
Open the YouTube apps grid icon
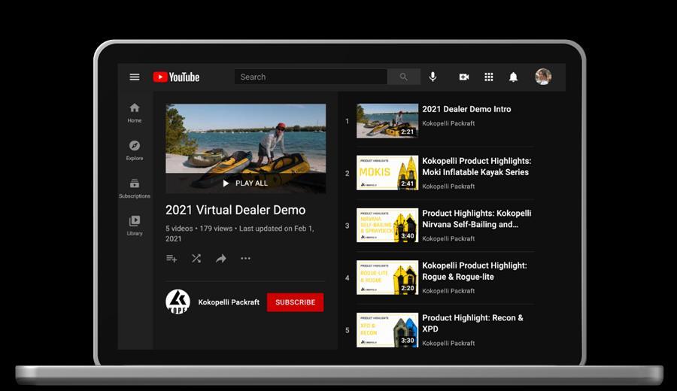[x=488, y=77]
